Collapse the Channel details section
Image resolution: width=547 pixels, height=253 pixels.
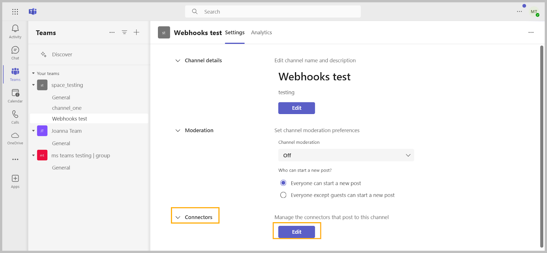pos(178,61)
